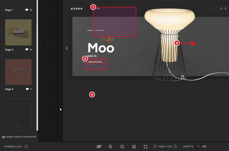Image resolution: width=229 pixels, height=151 pixels.
Task: Go to the previous page using bottom arrow
Action: [x=155, y=147]
